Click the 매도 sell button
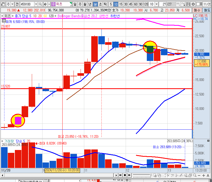 point(207,10)
